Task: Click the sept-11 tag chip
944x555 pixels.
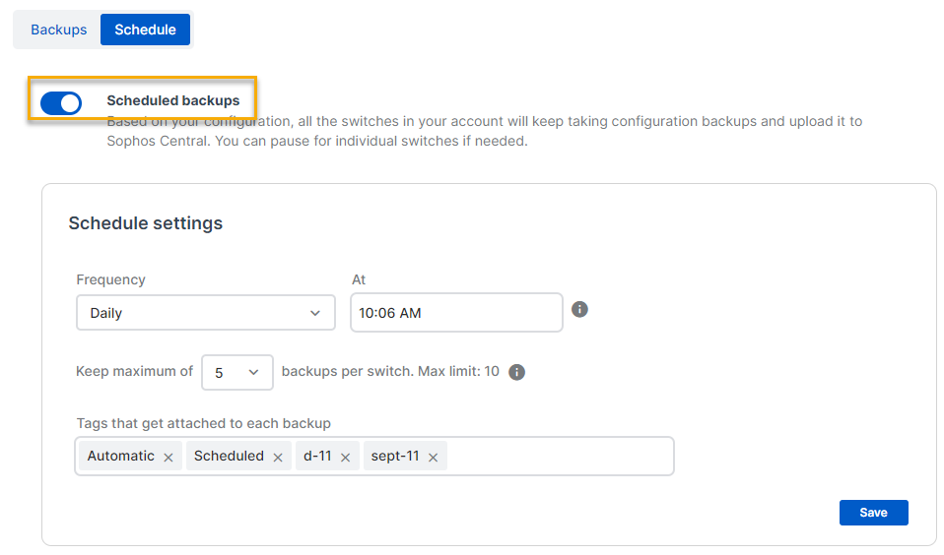Action: pos(395,456)
